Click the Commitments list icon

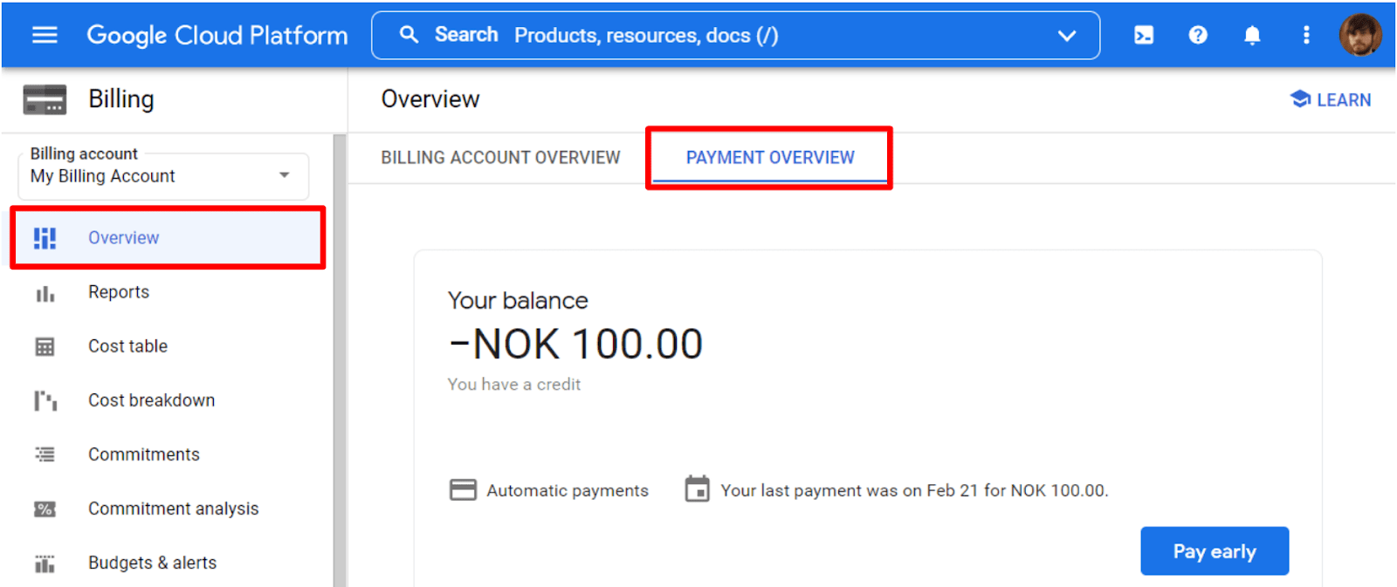[x=45, y=454]
